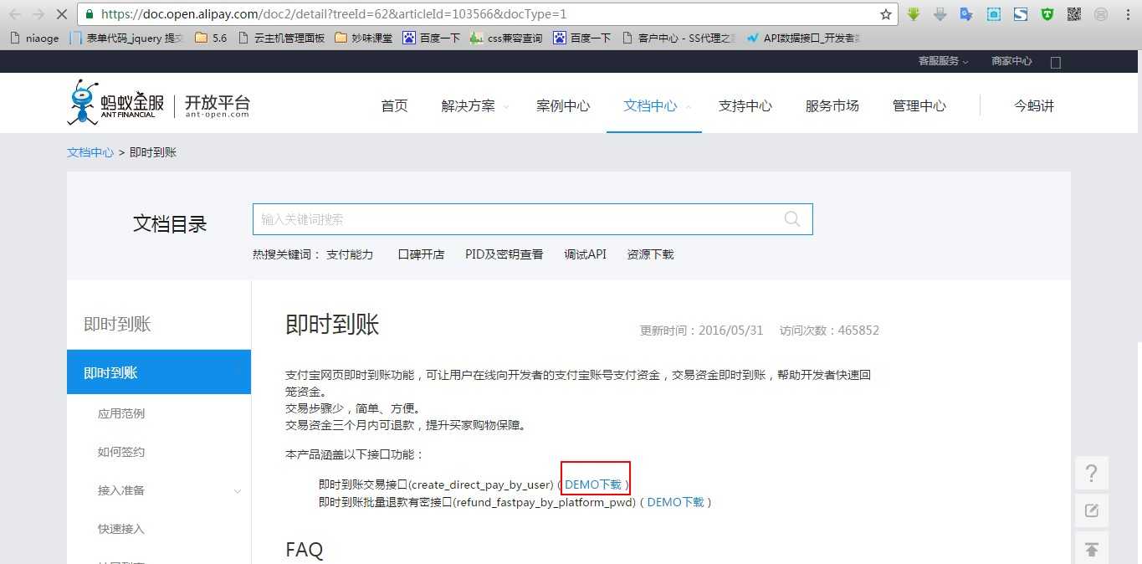This screenshot has width=1142, height=564.
Task: Open the niaoge bookmark
Action: point(34,38)
